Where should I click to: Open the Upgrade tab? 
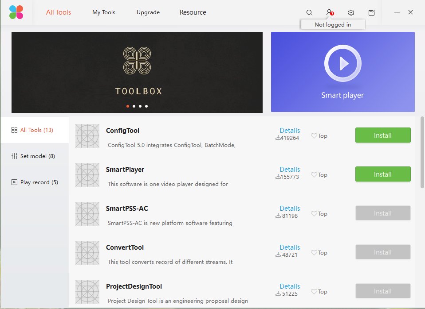pos(148,12)
